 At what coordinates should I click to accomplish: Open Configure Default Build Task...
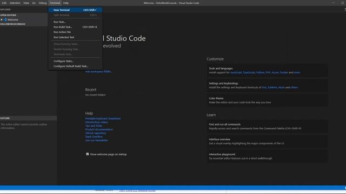click(x=75, y=66)
